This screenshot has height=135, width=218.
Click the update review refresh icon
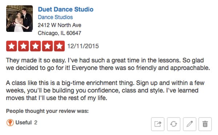tap(174, 124)
